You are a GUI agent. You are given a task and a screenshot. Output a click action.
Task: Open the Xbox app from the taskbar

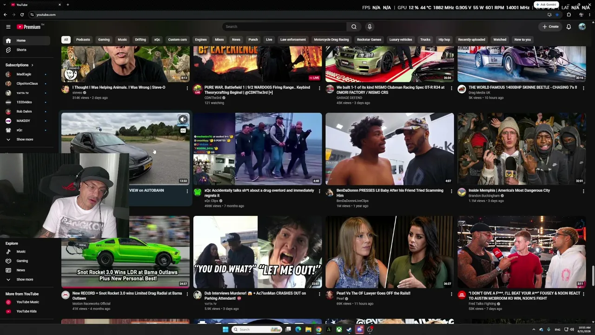coord(339,329)
